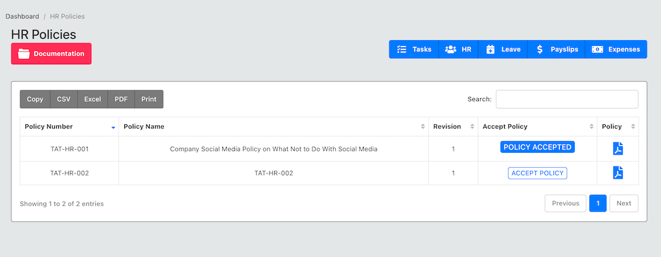661x257 pixels.
Task: Select page 1 in pagination
Action: tap(597, 203)
